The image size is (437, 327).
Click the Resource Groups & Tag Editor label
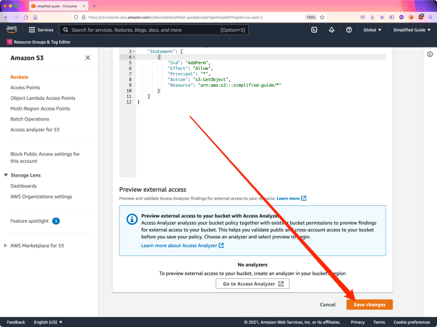point(42,42)
